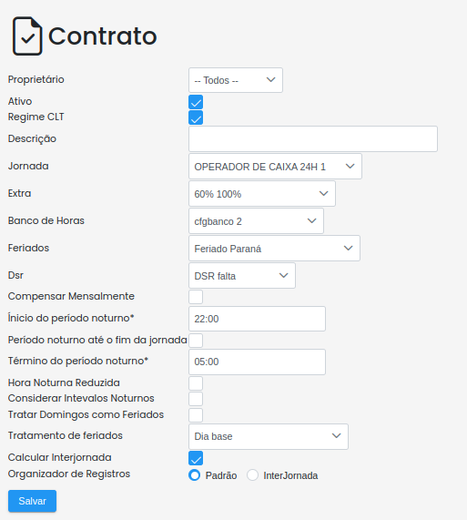Expand the Jornada dropdown list
Image resolution: width=467 pixels, height=520 pixels.
(275, 166)
